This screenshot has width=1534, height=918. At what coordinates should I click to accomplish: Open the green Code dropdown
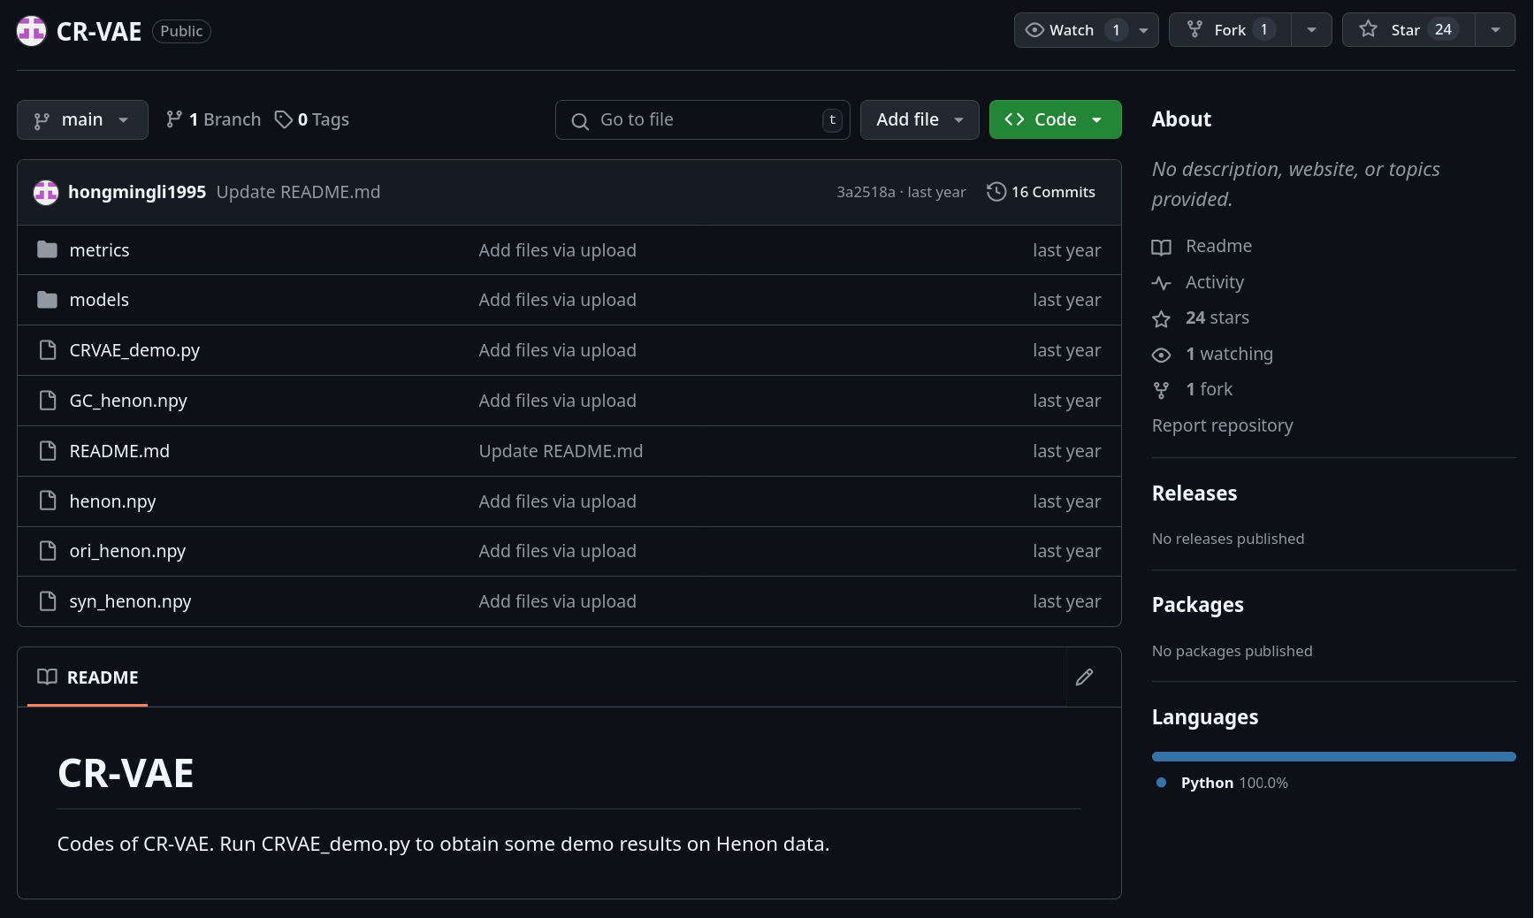click(x=1055, y=119)
